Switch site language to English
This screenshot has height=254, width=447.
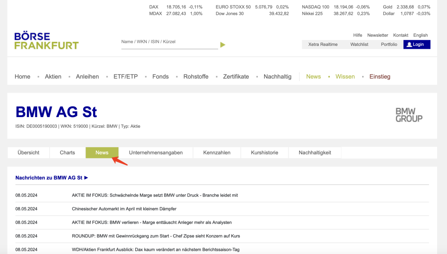421,35
